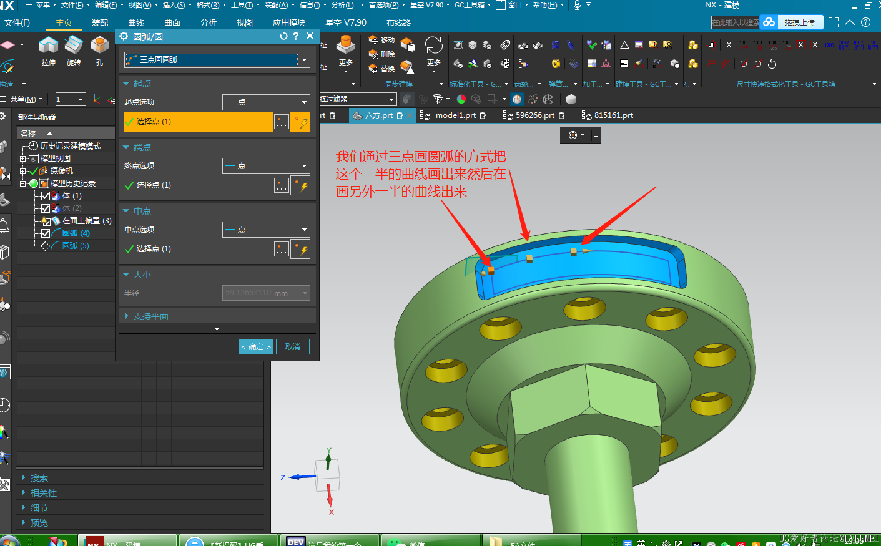Select the 孔 (Hole) tool
Viewport: 881px width, 546px height.
click(x=100, y=51)
